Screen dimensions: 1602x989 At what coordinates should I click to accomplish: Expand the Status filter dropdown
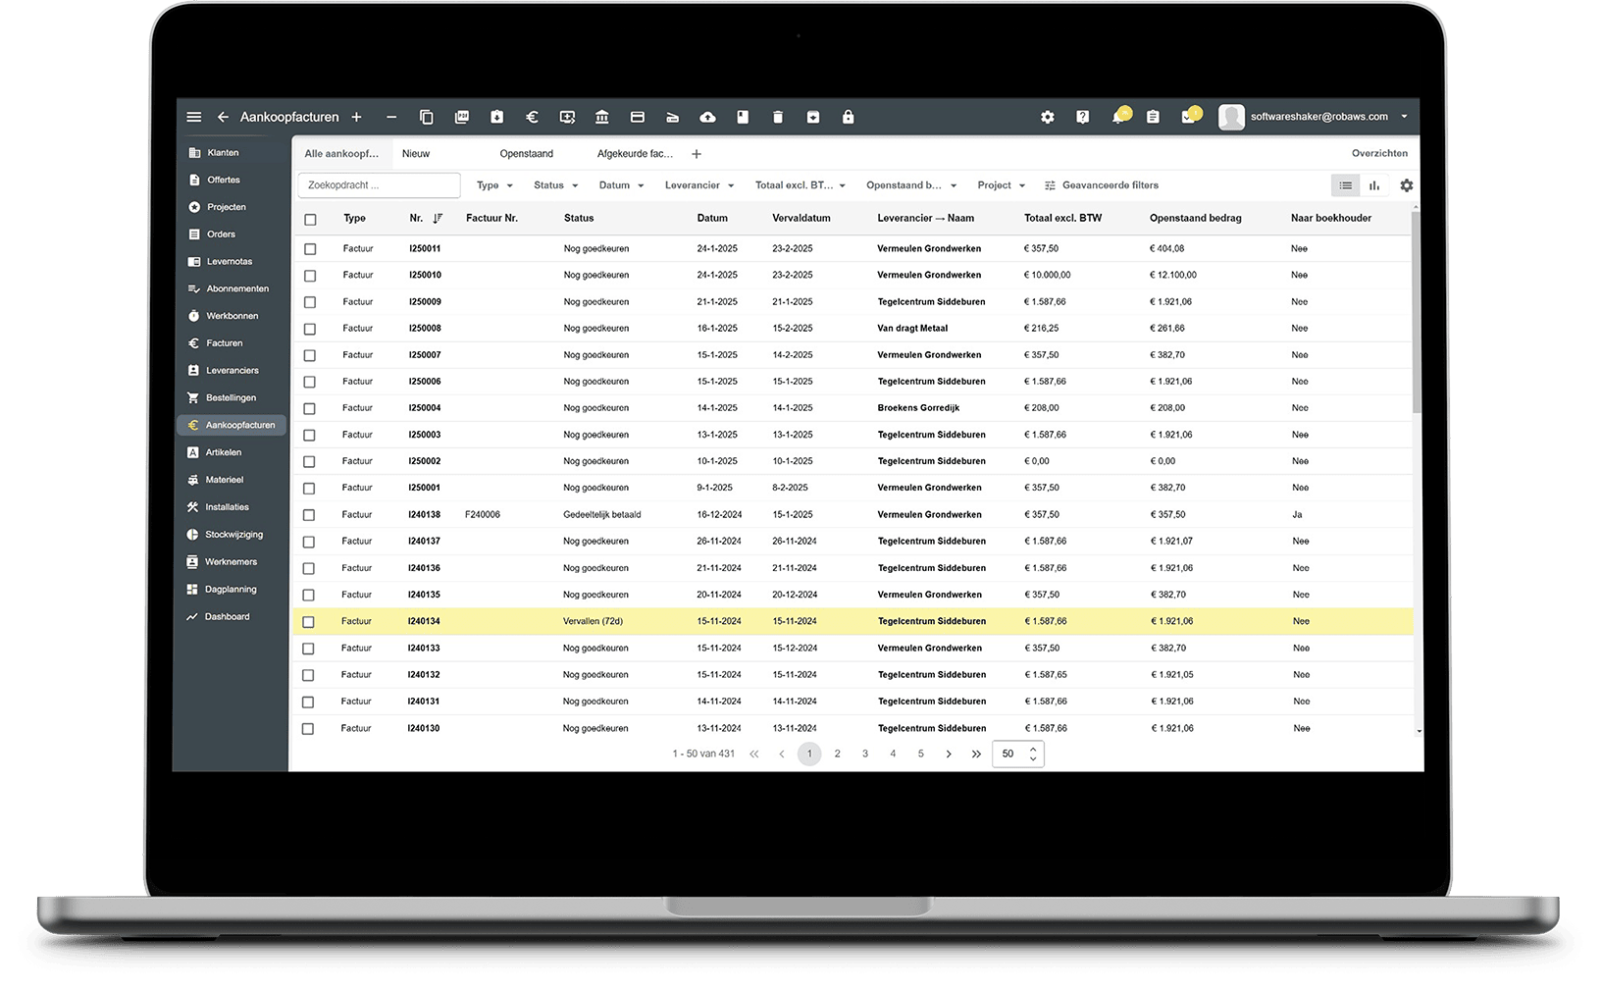555,185
